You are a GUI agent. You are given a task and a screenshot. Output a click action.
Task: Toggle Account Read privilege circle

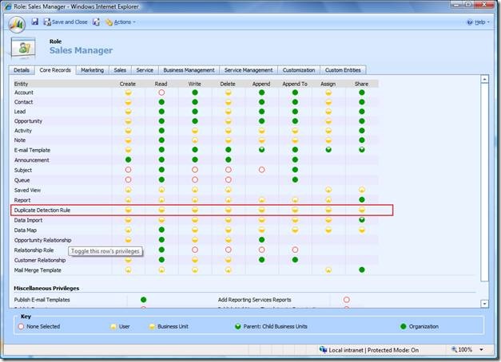(x=161, y=92)
